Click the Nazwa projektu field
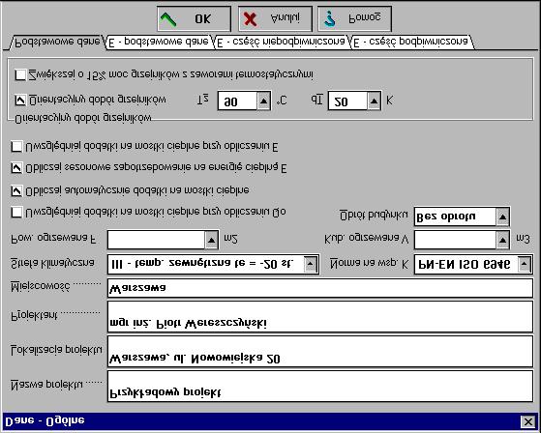 point(320,387)
